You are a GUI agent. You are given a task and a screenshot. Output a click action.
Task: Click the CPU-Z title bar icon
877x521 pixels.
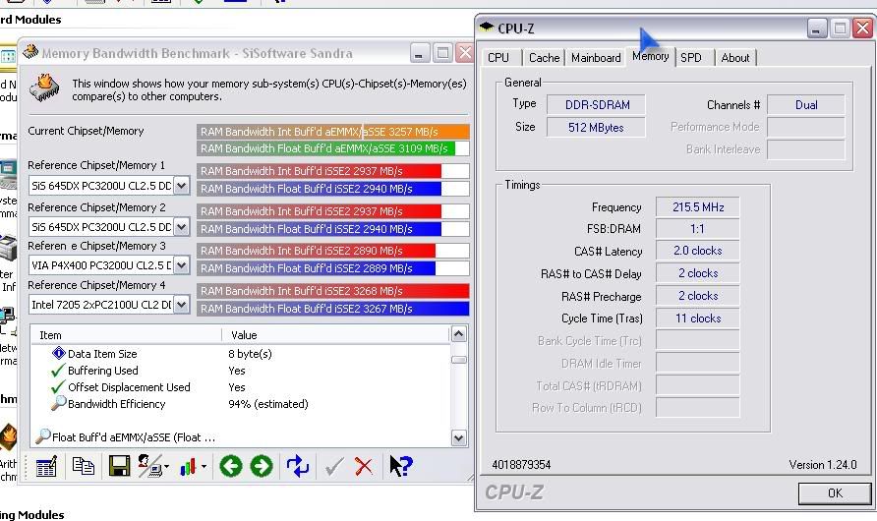[486, 27]
